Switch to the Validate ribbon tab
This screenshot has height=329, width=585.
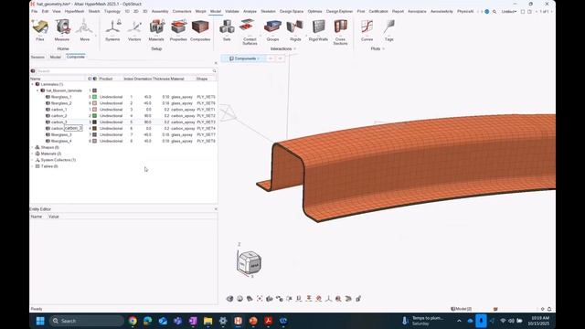coord(232,12)
